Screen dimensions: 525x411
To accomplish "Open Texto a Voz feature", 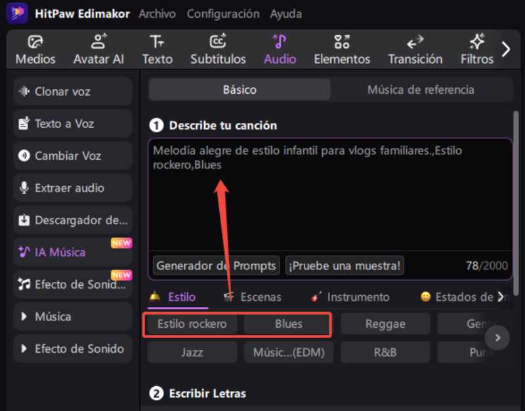I will pyautogui.click(x=73, y=123).
